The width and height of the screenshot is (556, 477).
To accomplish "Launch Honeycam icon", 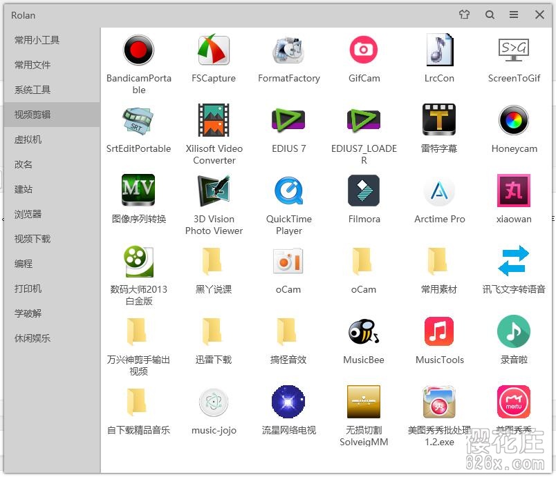I will [514, 120].
